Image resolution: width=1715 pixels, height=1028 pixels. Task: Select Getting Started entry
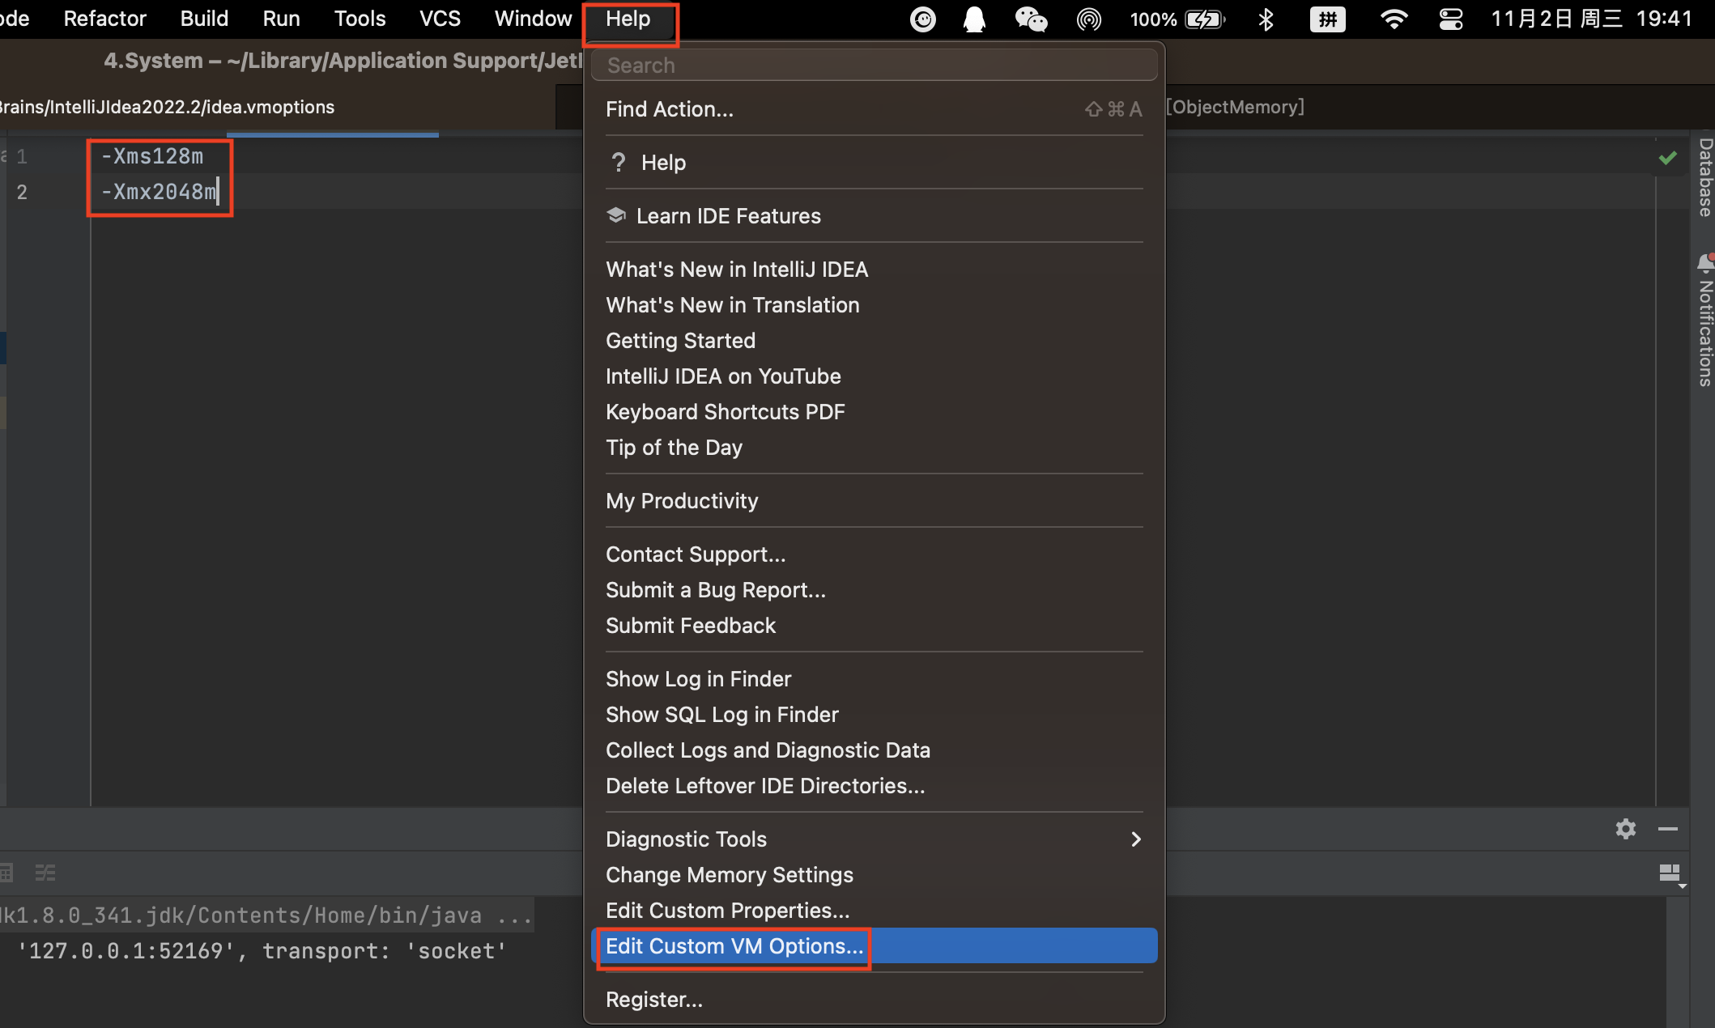click(874, 341)
